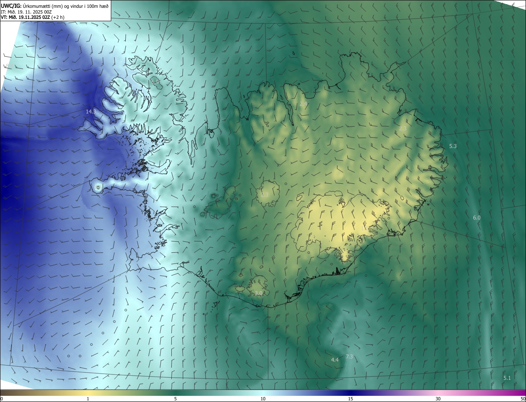Click the 0 tick label on the color scale
Viewport: 526px width, 402px height.
tap(2, 399)
